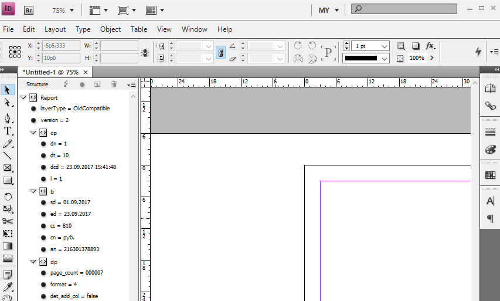The image size is (500, 301).
Task: Open the Table menu
Action: point(139,29)
